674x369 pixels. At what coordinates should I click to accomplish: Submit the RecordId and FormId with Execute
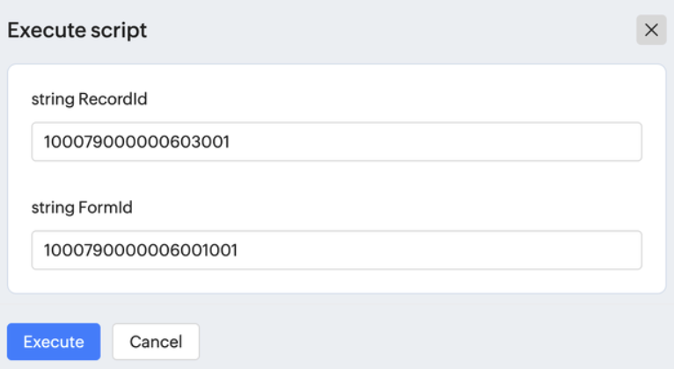[54, 342]
